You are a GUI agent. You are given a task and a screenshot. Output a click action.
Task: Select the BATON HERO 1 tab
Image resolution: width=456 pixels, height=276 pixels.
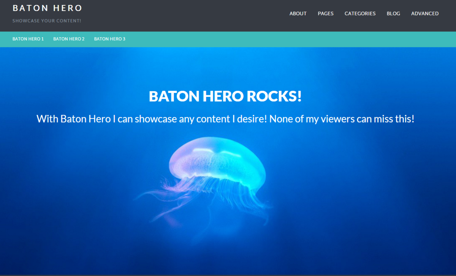click(x=28, y=39)
